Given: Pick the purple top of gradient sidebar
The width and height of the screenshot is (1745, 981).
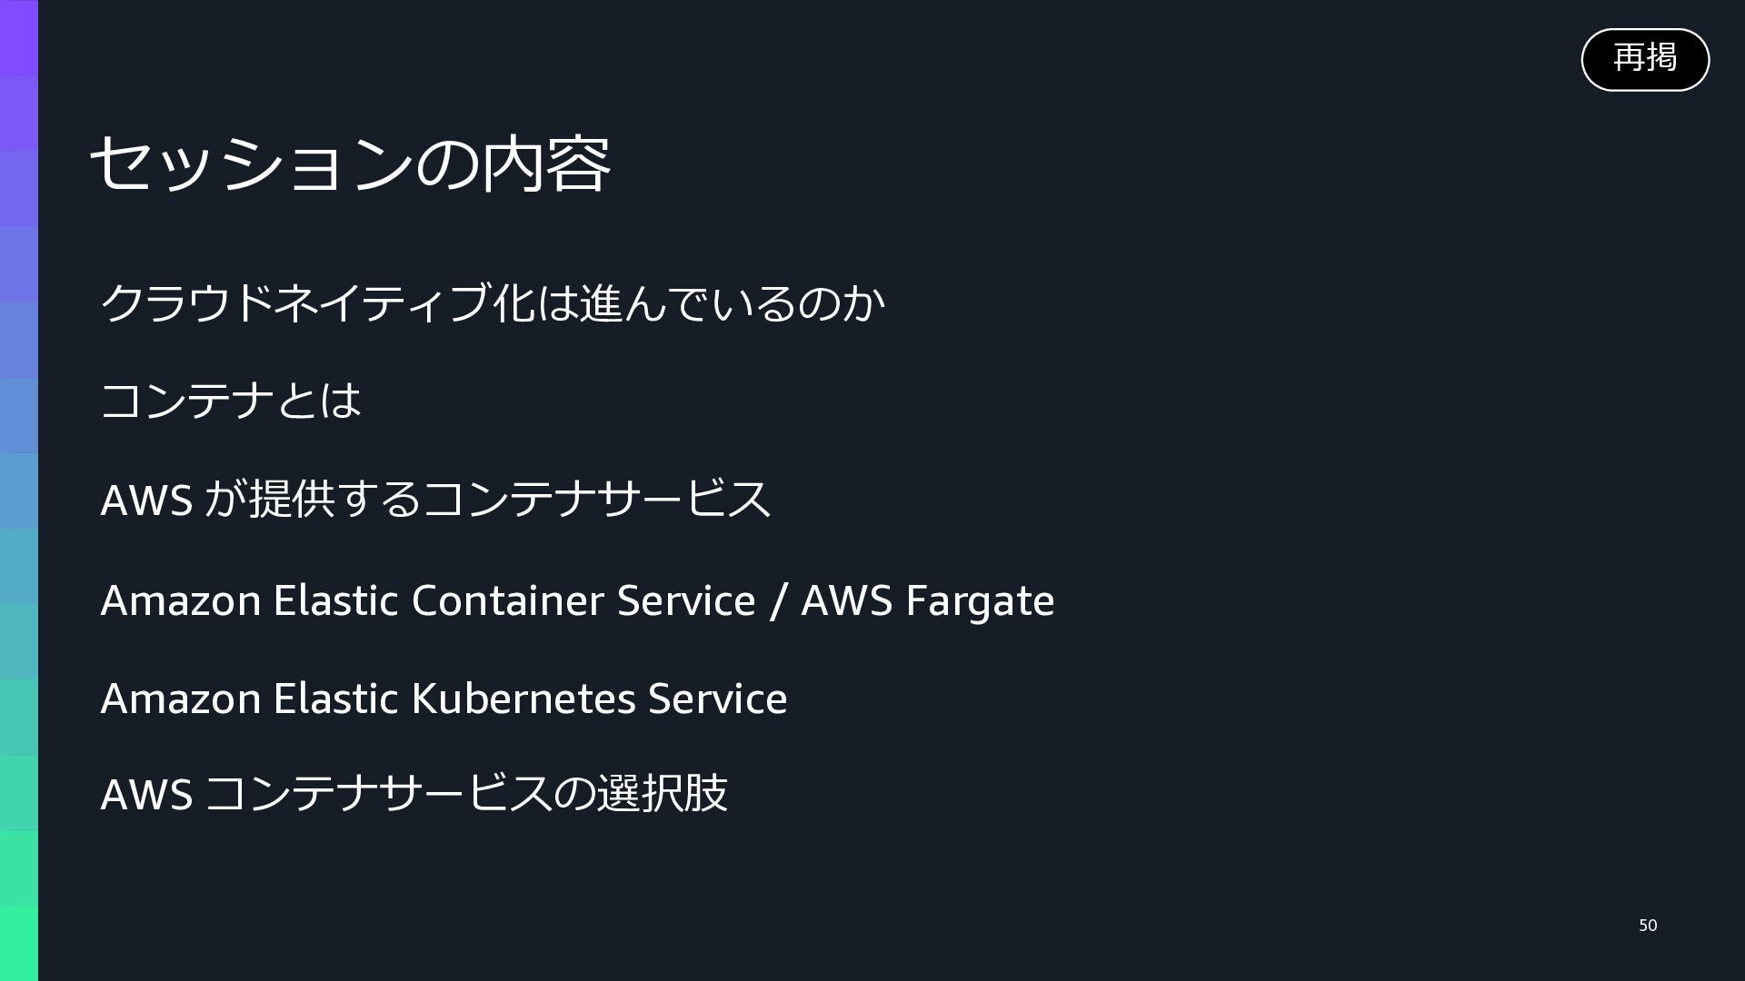Looking at the screenshot, I should click(x=19, y=36).
